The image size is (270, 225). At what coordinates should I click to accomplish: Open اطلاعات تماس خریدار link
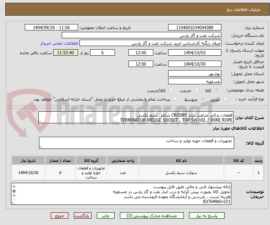(x=59, y=43)
